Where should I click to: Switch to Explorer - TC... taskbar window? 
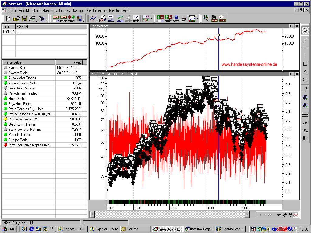[72, 229]
